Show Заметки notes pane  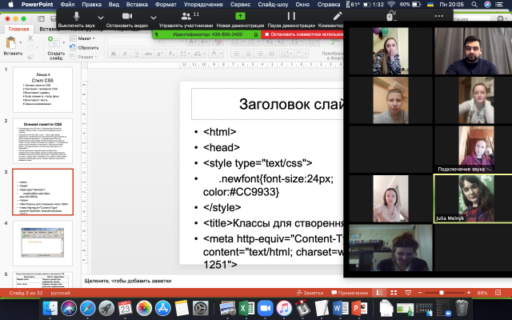(x=310, y=293)
